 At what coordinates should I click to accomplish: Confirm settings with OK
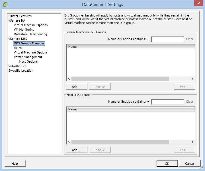click(167, 164)
